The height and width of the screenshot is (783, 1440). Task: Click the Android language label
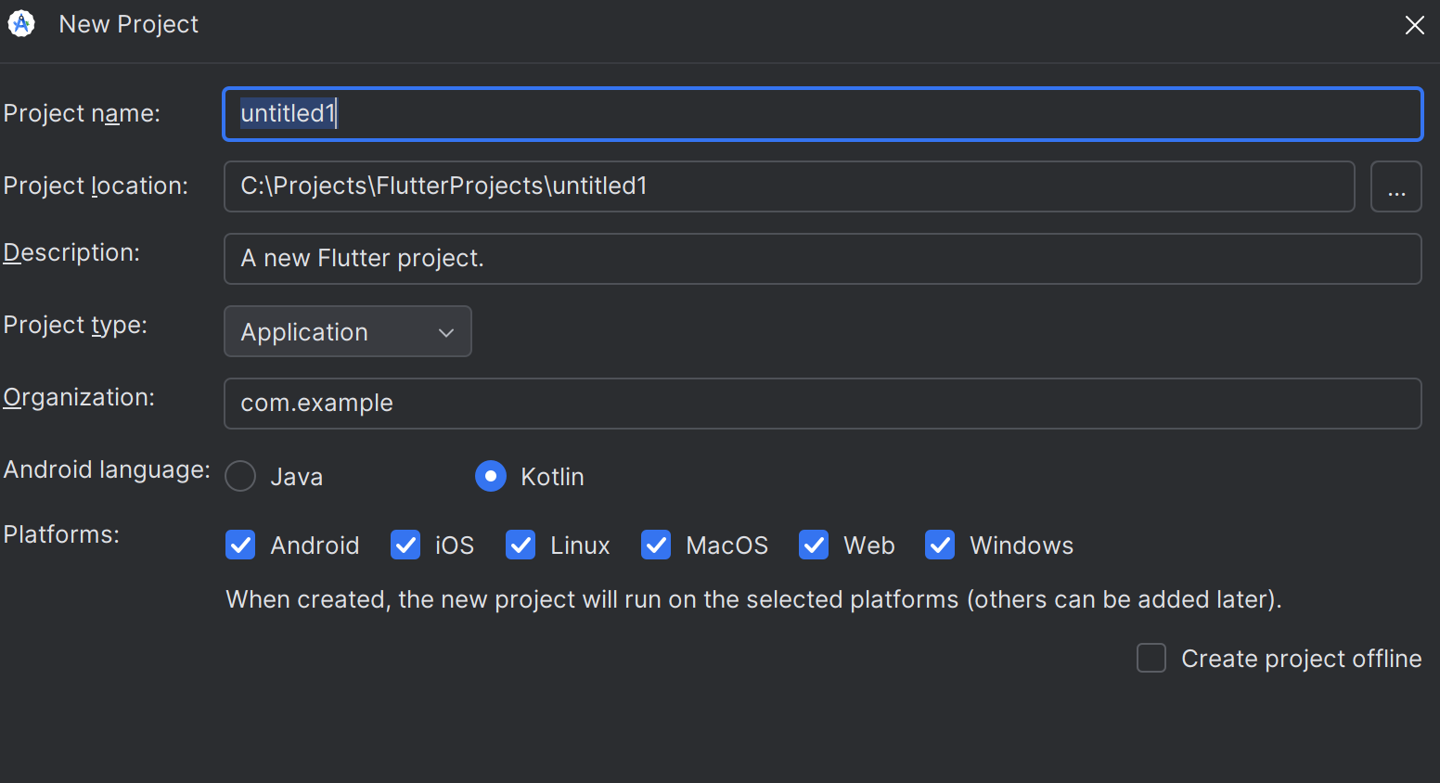(x=107, y=469)
